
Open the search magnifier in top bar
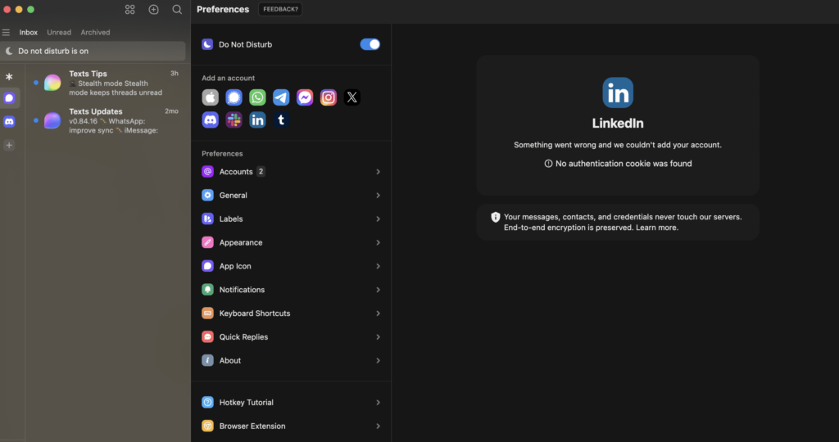tap(177, 10)
